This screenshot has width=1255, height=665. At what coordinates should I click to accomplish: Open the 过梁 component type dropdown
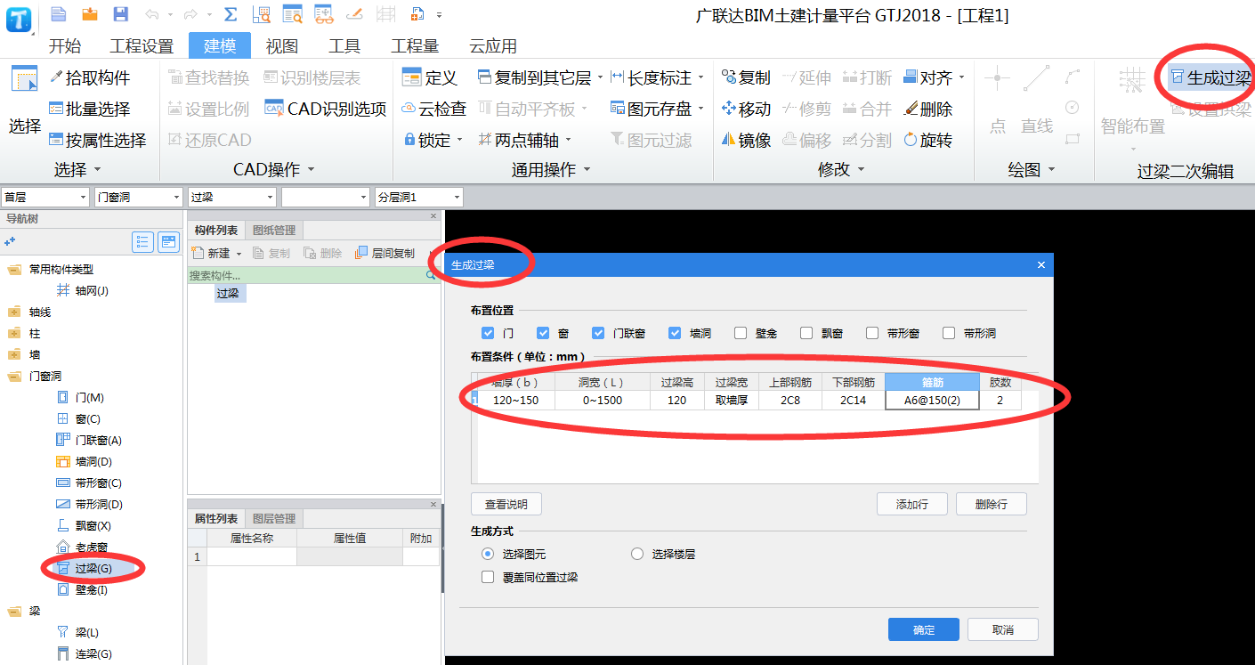[x=232, y=197]
